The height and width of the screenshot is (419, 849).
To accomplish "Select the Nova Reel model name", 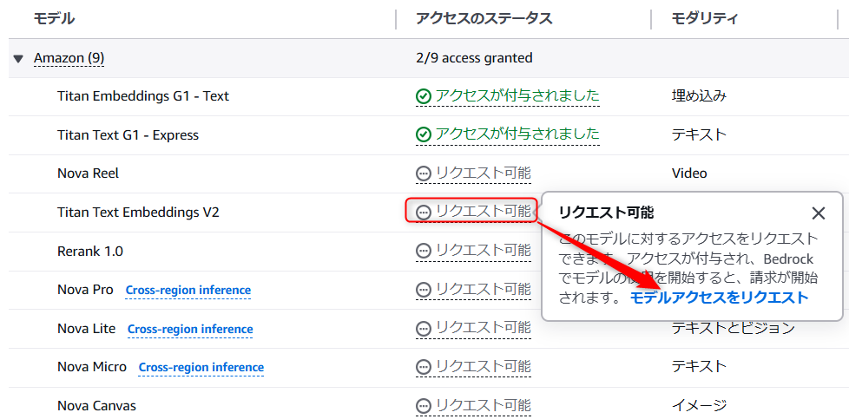I will coord(88,173).
